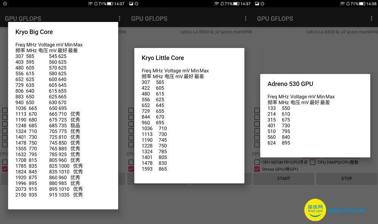
Task: Select Adreno GPU row 510 795
Action: coord(279,131)
